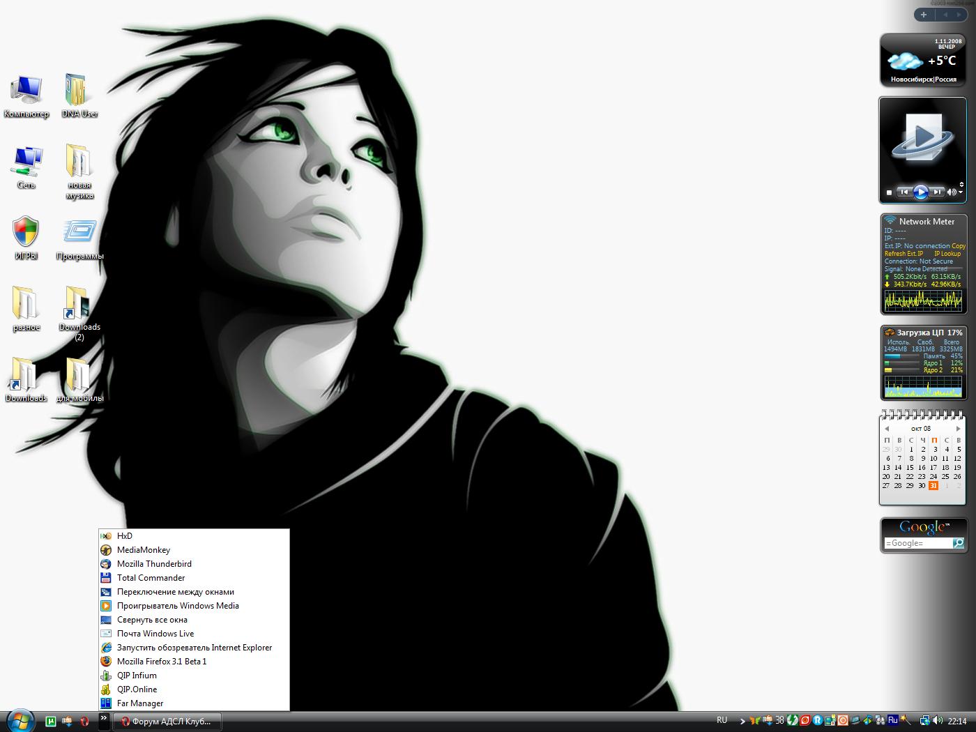This screenshot has height=732, width=976.
Task: Click the Windows Start orb
Action: (20, 721)
